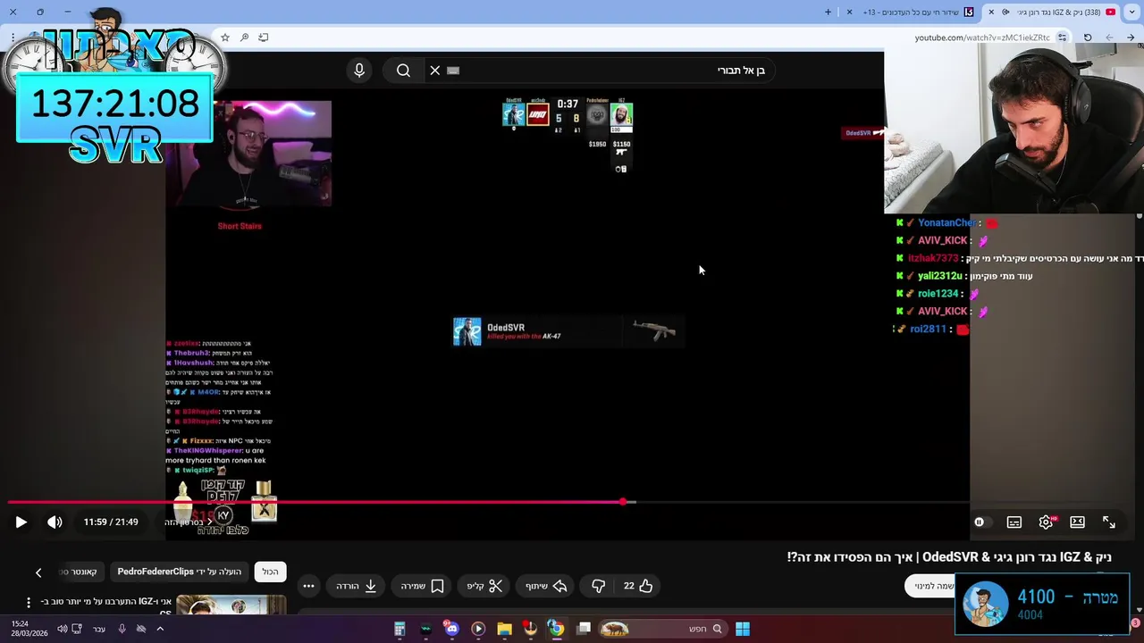Click the keyboard icon in search box
This screenshot has height=643, width=1144.
(453, 71)
